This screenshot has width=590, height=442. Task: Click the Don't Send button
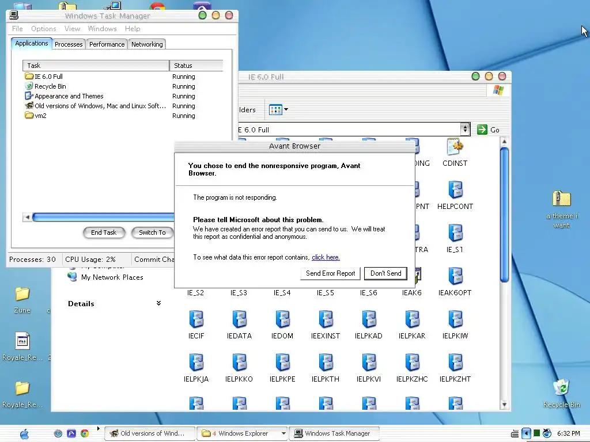point(385,273)
